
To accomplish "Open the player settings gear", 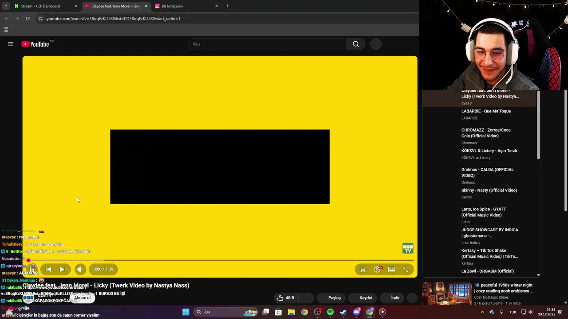I will pyautogui.click(x=377, y=269).
